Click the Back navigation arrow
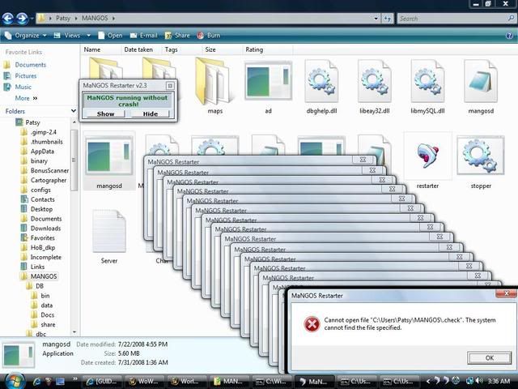 pyautogui.click(x=7, y=19)
